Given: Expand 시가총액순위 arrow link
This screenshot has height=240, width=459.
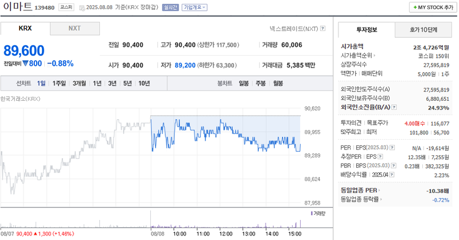Looking at the screenshot, I should [375, 55].
